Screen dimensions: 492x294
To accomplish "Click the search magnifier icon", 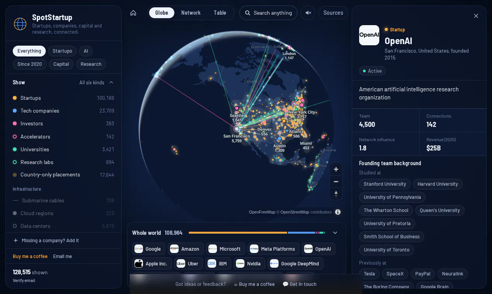I will click(x=248, y=13).
